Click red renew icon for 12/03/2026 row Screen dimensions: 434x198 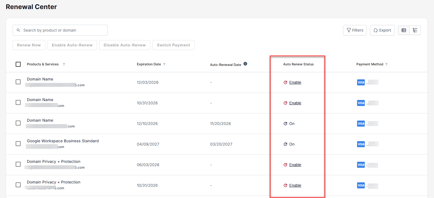[285, 82]
